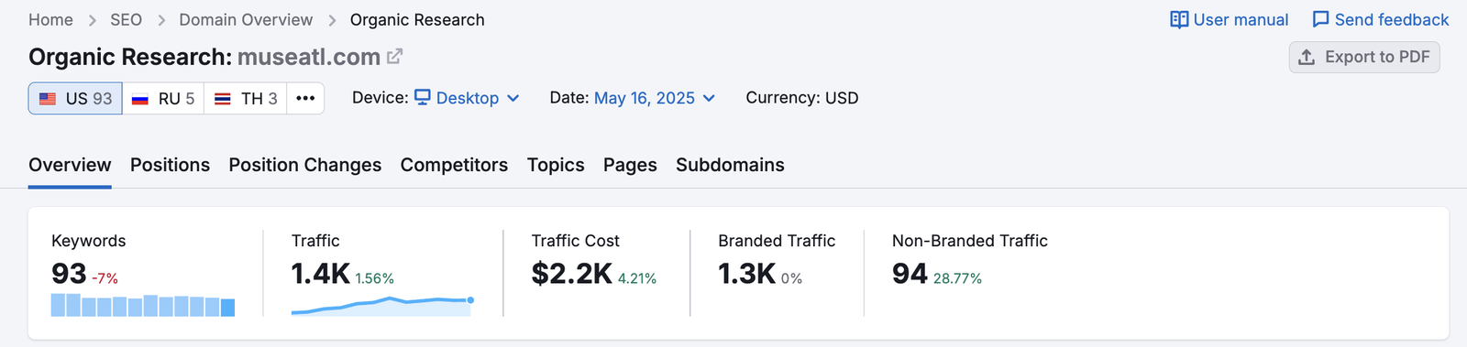The width and height of the screenshot is (1467, 347).
Task: Expand the May 16, 2025 date dropdown
Action: pyautogui.click(x=655, y=98)
